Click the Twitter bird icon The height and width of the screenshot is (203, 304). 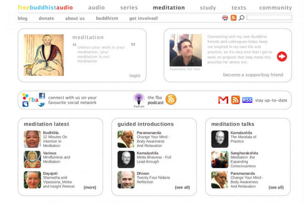pyautogui.click(x=41, y=104)
